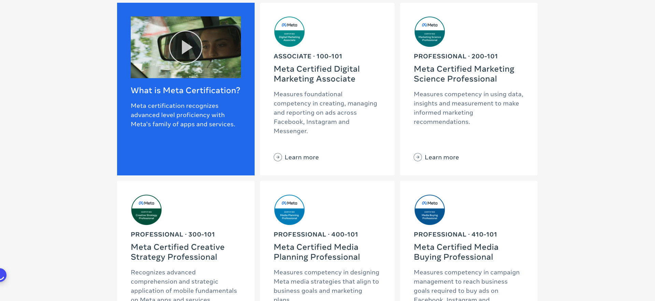This screenshot has height=301, width=655.
Task: Select the Professional 300-101 level label
Action: coord(173,234)
